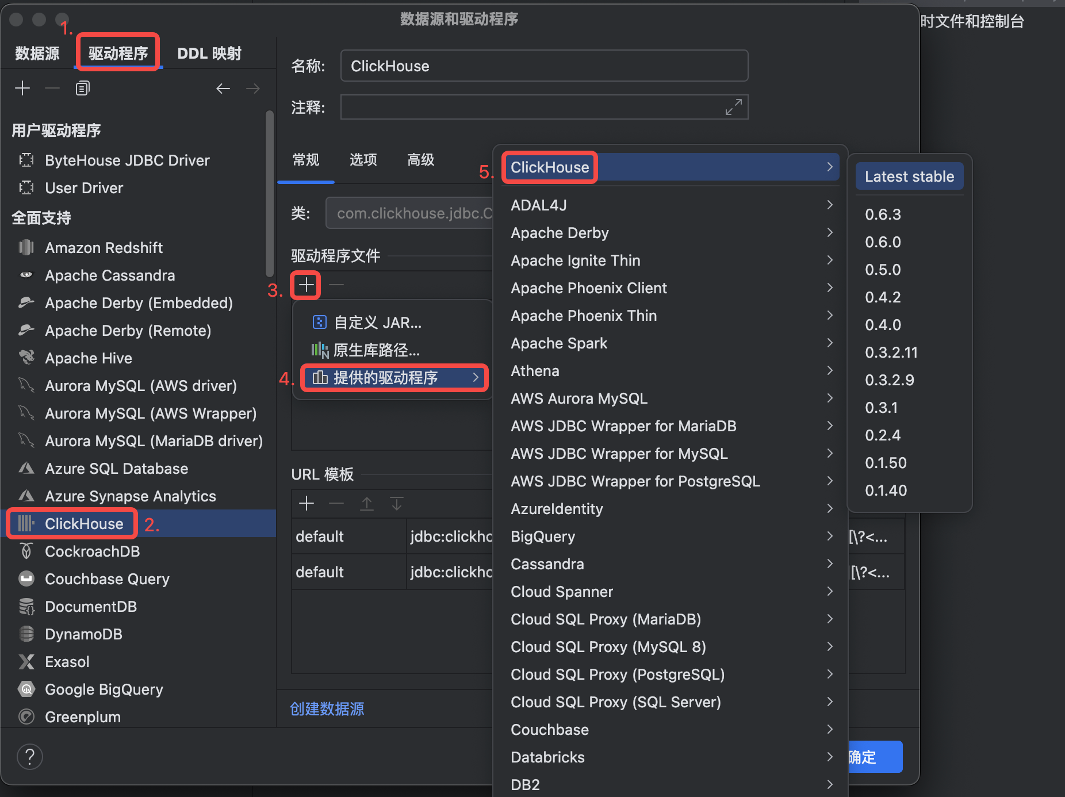Switch to the 数据源 tab

pyautogui.click(x=37, y=53)
